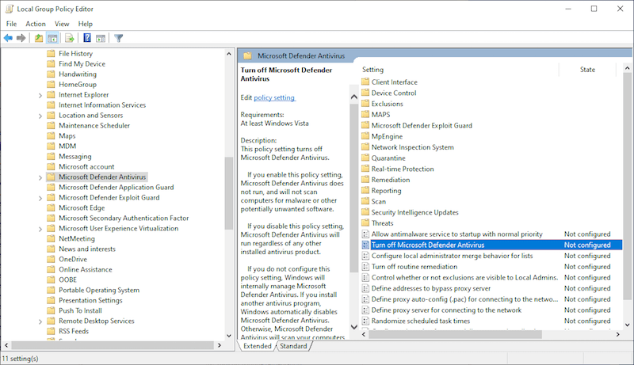Screen dimensions: 634x365
Task: Open the Security Intelligence Updates folder
Action: pos(414,212)
